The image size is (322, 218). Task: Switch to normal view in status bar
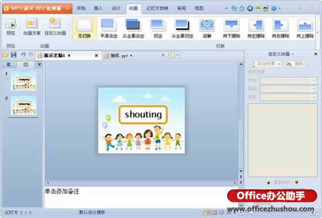207,213
